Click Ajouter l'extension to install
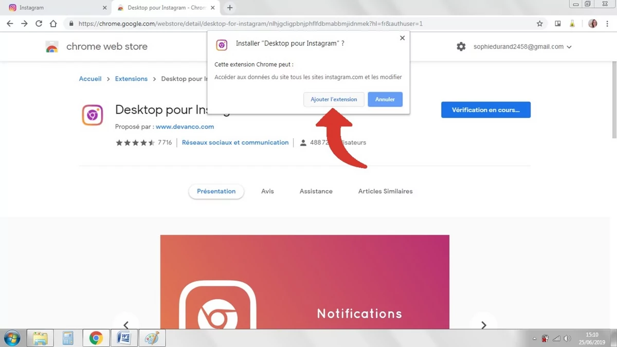Image resolution: width=617 pixels, height=347 pixels. [x=334, y=99]
